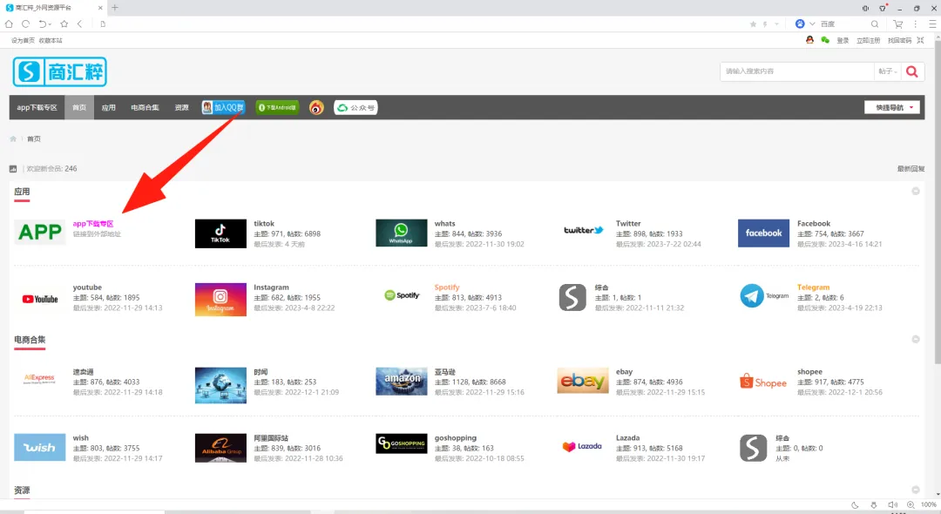This screenshot has width=941, height=514.
Task: Focus the site search input field
Action: click(797, 71)
